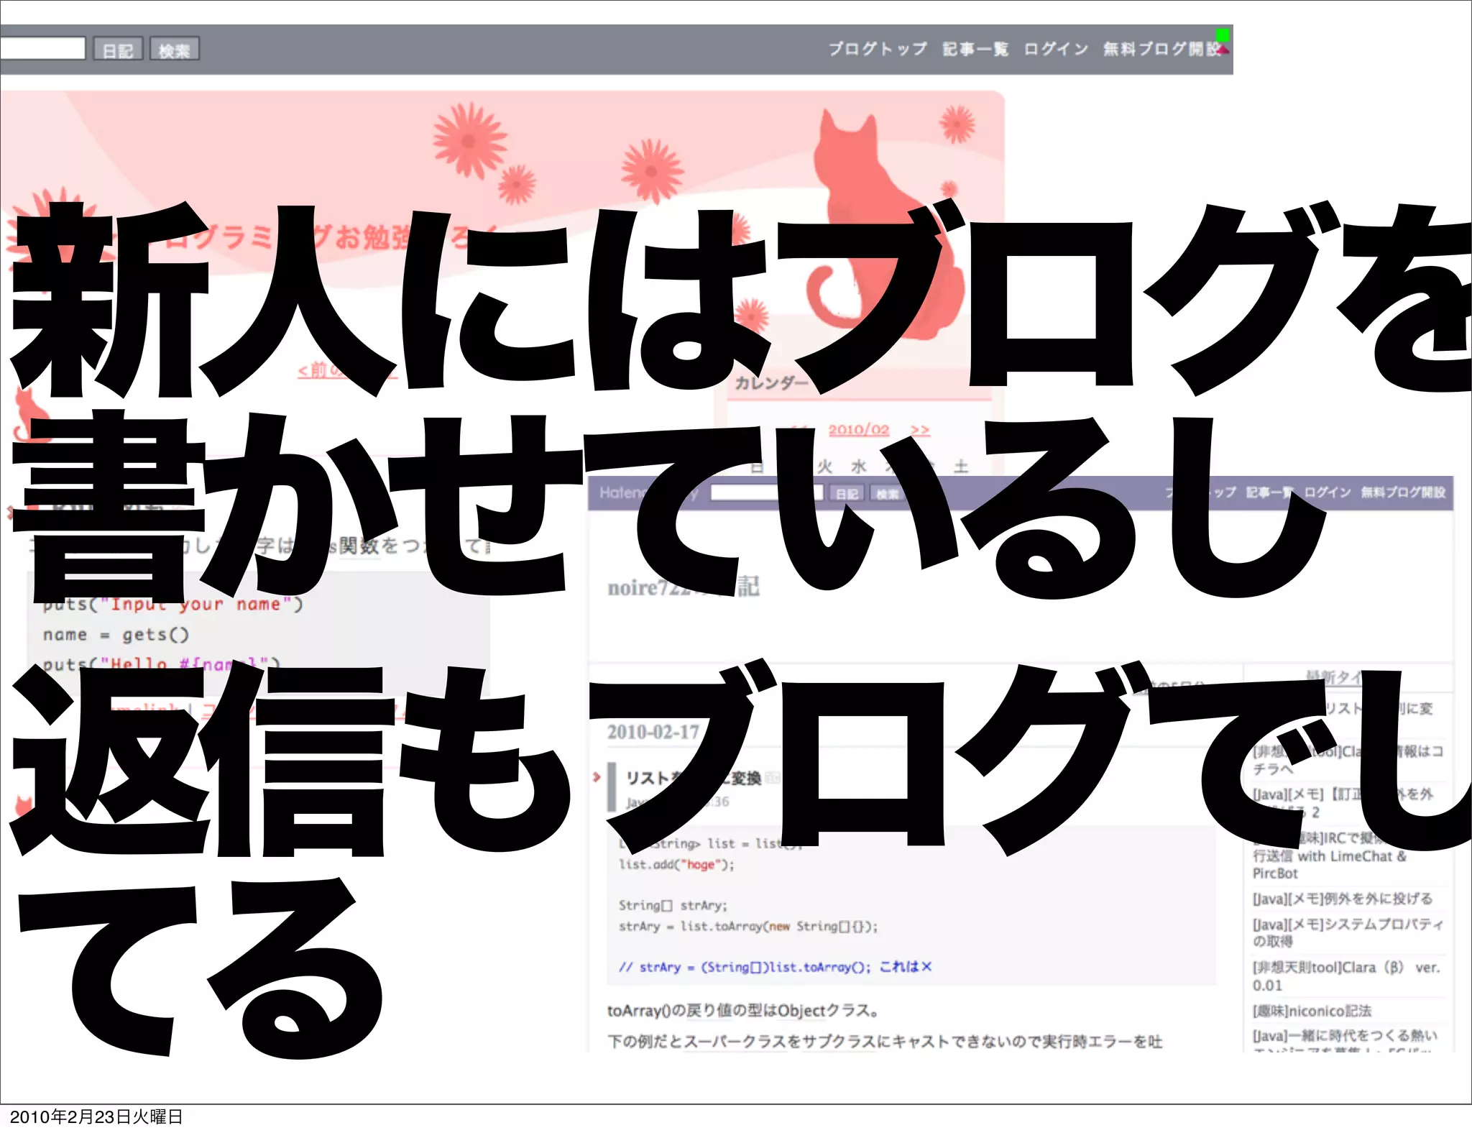Click the 2010-02-17 date heading

(653, 732)
